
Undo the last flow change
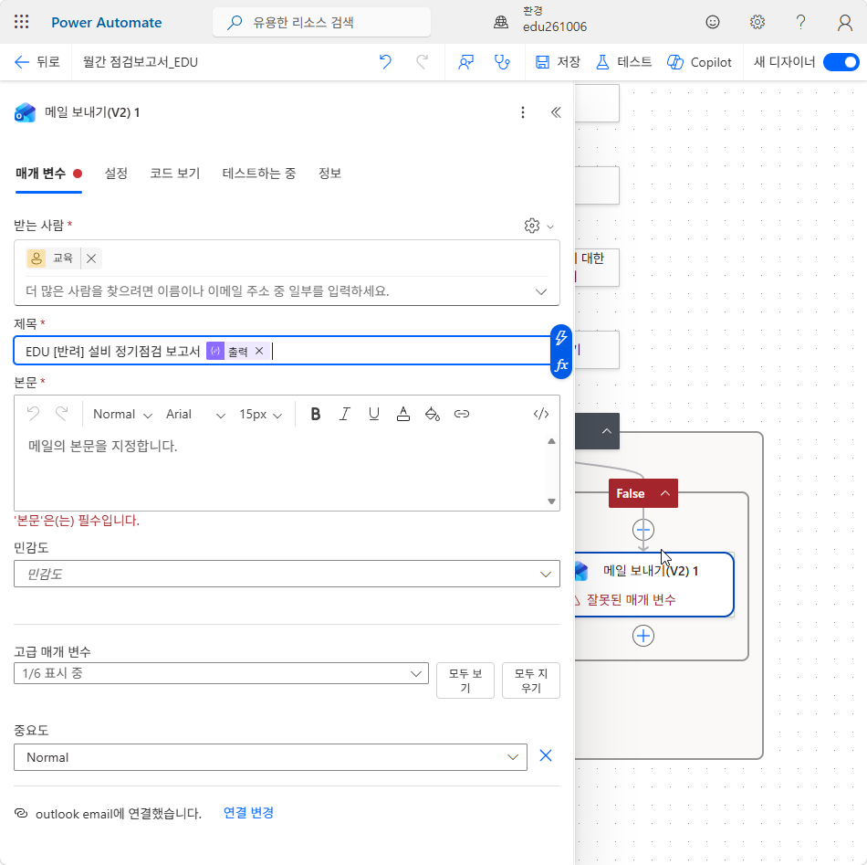[385, 62]
